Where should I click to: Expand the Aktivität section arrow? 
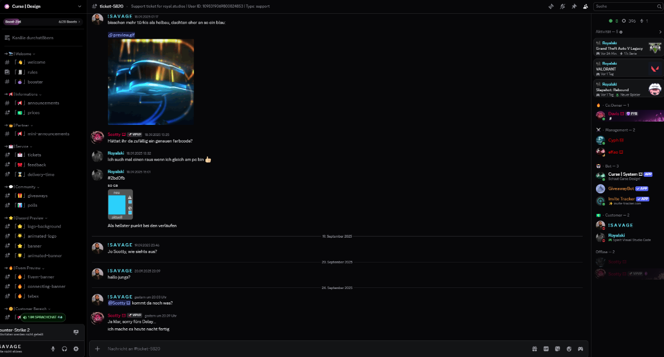coord(660,32)
